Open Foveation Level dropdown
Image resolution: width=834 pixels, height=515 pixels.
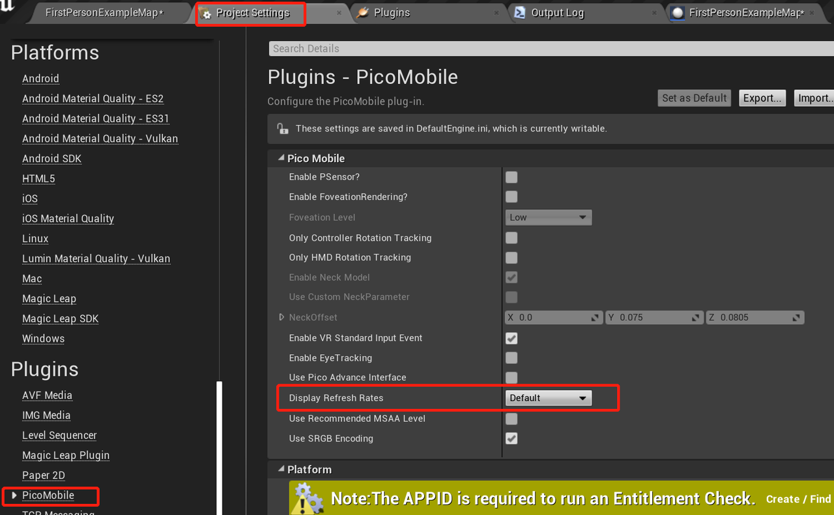coord(549,217)
